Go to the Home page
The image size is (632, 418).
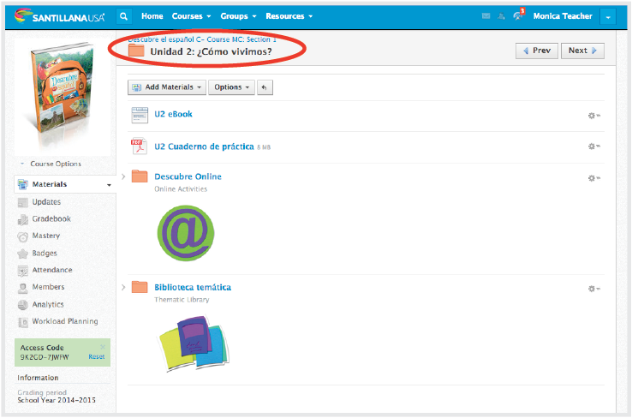coord(152,16)
